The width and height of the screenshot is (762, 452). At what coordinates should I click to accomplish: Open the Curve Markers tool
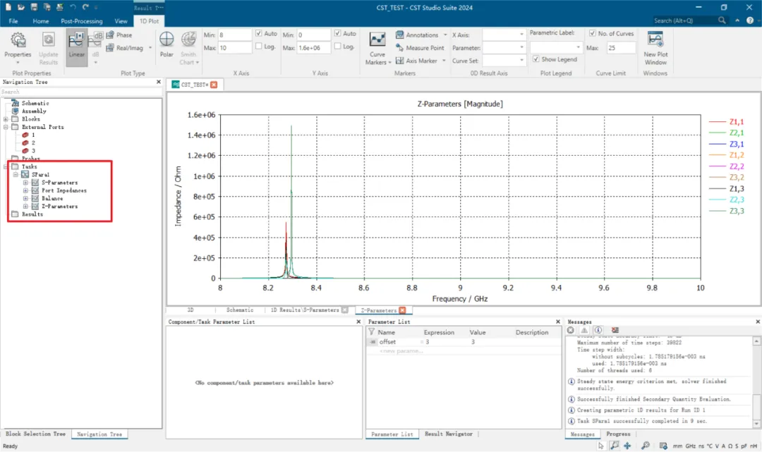(x=377, y=48)
